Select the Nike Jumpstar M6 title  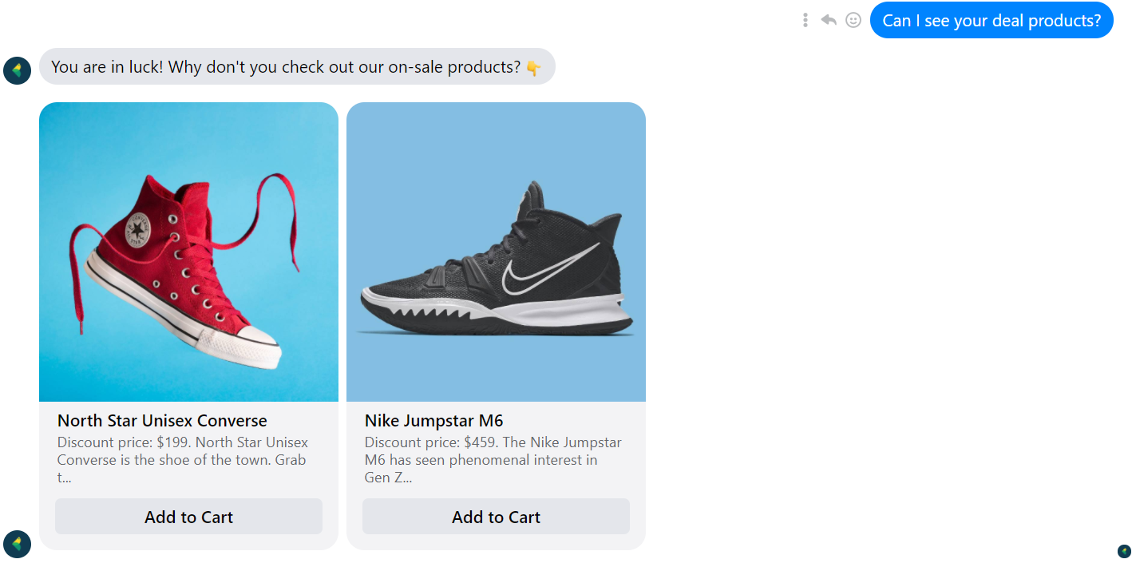tap(433, 421)
